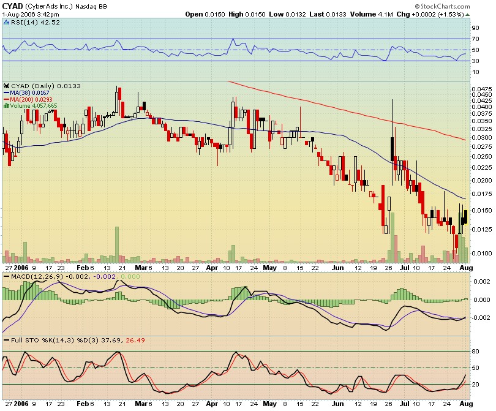Click the stochastic 80 level axis label

pyautogui.click(x=475, y=351)
